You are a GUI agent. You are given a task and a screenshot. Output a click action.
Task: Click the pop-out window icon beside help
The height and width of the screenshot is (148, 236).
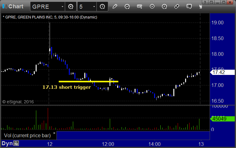pos(211,2)
